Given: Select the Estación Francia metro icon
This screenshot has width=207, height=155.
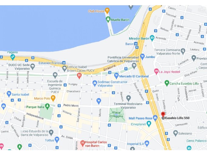Looking at the screenshot, I should pyautogui.click(x=64, y=63).
